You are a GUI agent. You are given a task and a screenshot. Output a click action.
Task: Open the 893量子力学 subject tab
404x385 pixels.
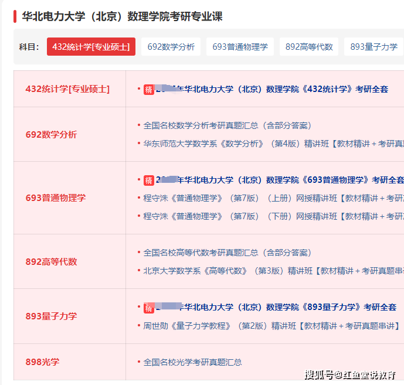point(374,47)
